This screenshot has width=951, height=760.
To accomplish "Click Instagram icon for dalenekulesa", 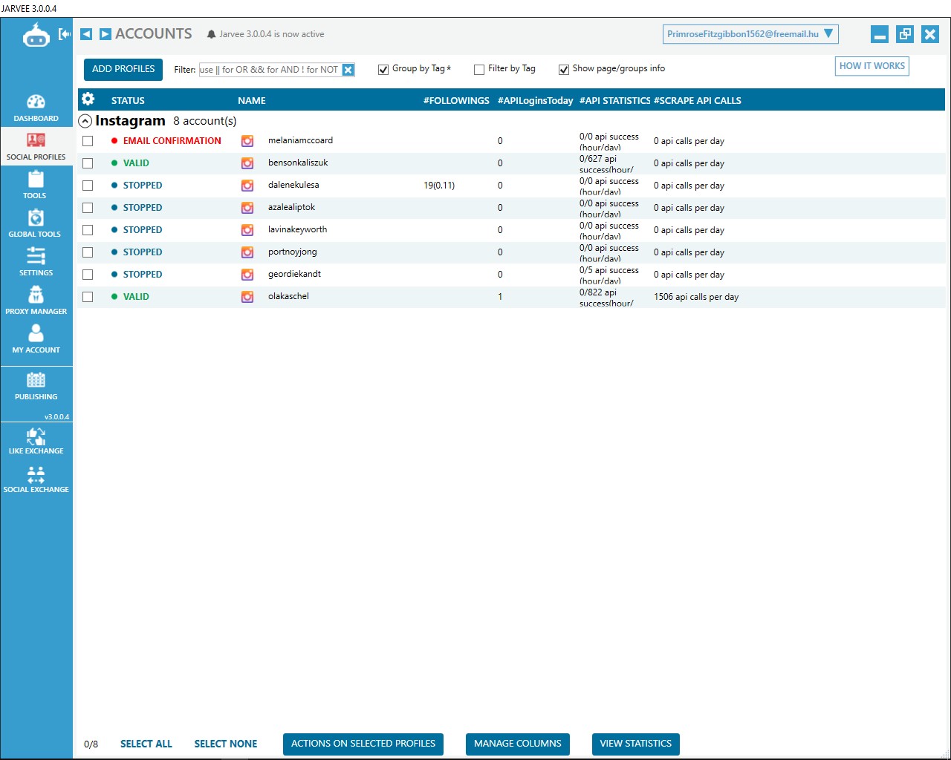I will [247, 186].
